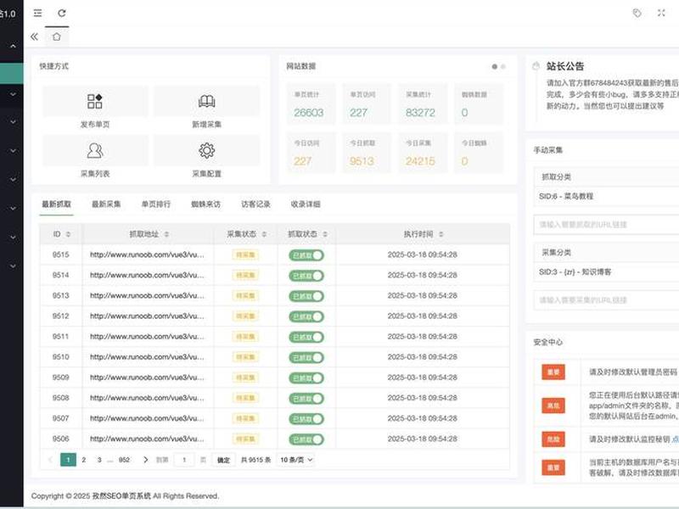
Task: Sort by the 抓取状态 column arrows
Action: tap(325, 234)
